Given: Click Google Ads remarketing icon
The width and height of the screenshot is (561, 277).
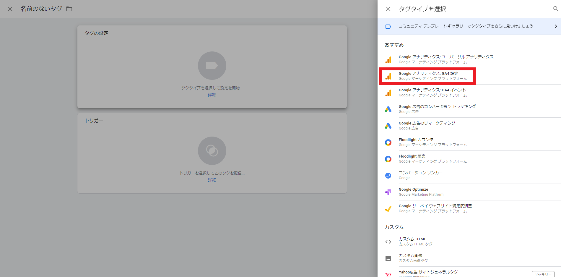Looking at the screenshot, I should (x=388, y=126).
